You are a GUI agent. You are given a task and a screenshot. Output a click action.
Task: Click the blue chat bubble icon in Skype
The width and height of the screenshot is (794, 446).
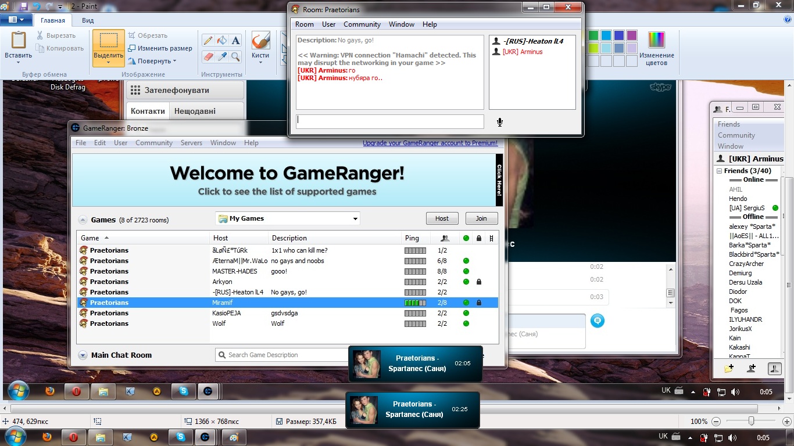[597, 321]
